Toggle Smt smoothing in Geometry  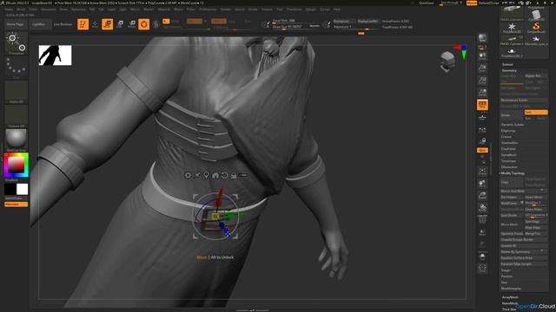(536, 112)
